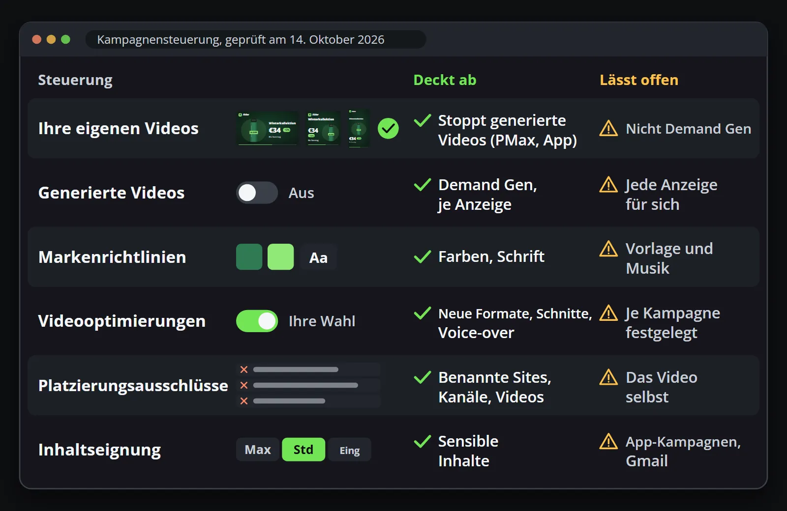Click the warning icon beside Vorlage und Musik
The image size is (787, 511).
click(608, 249)
